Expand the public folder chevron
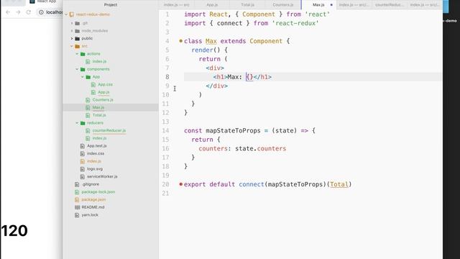Image resolution: width=460 pixels, height=259 pixels. [x=72, y=38]
